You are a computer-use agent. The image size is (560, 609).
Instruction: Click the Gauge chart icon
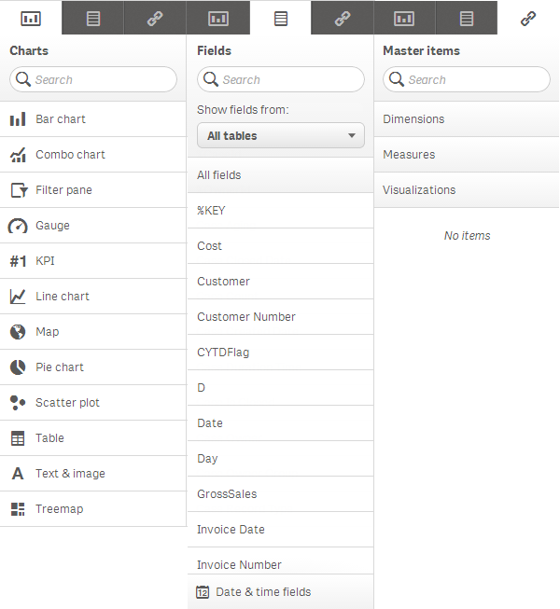pyautogui.click(x=18, y=226)
